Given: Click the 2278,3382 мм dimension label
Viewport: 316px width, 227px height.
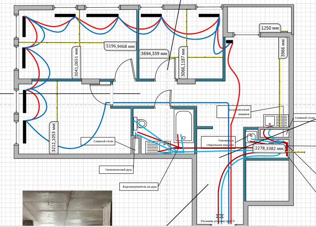Looking at the screenshot, I should coord(269,148).
